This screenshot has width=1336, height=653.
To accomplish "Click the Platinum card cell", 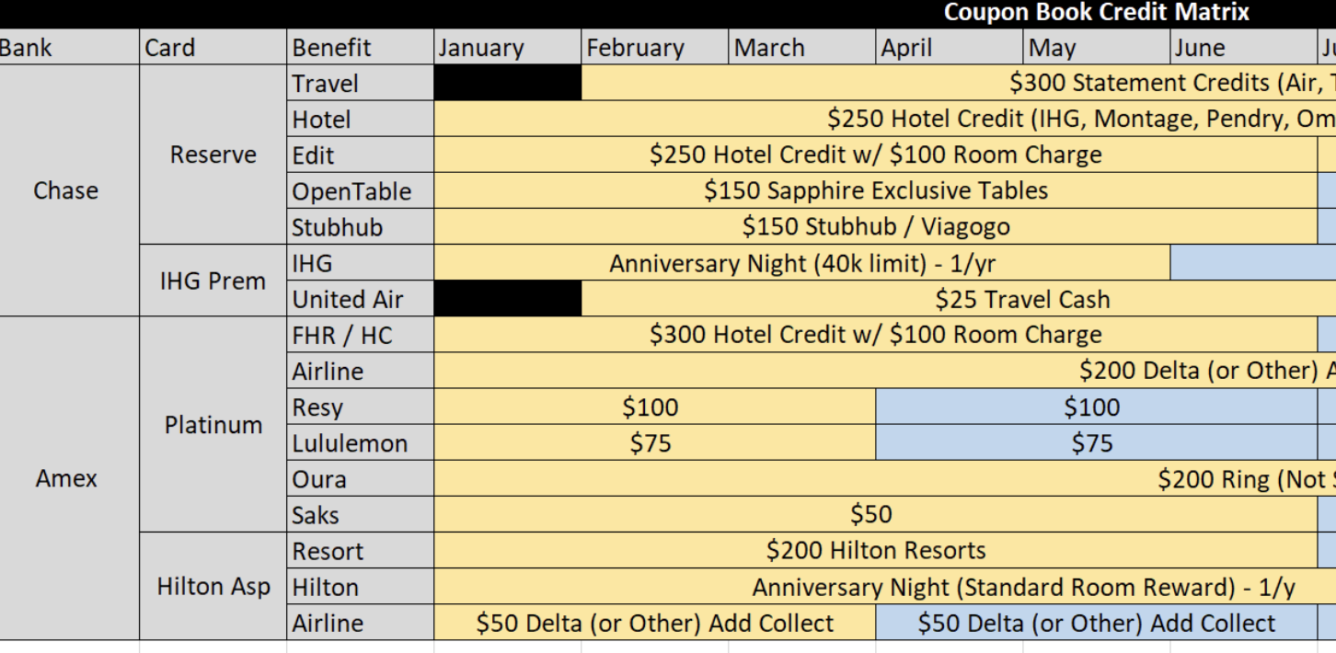I will pyautogui.click(x=213, y=424).
